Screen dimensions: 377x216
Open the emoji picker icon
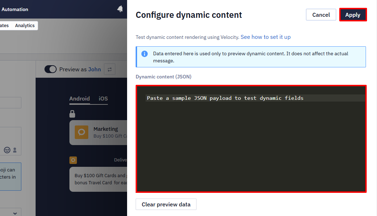coord(7,150)
